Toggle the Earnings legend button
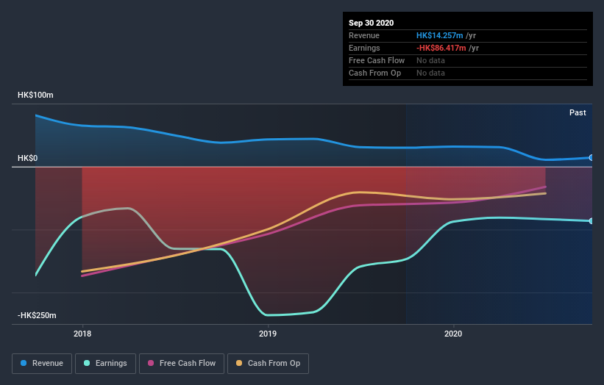 [105, 364]
